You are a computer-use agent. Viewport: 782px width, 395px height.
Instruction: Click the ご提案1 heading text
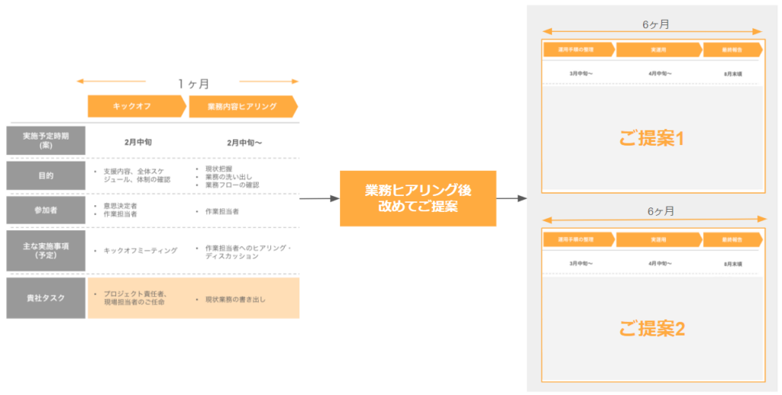[651, 139]
